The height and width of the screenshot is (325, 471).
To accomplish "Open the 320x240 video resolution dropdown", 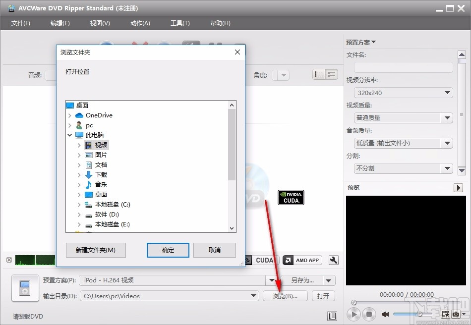I will coord(403,93).
